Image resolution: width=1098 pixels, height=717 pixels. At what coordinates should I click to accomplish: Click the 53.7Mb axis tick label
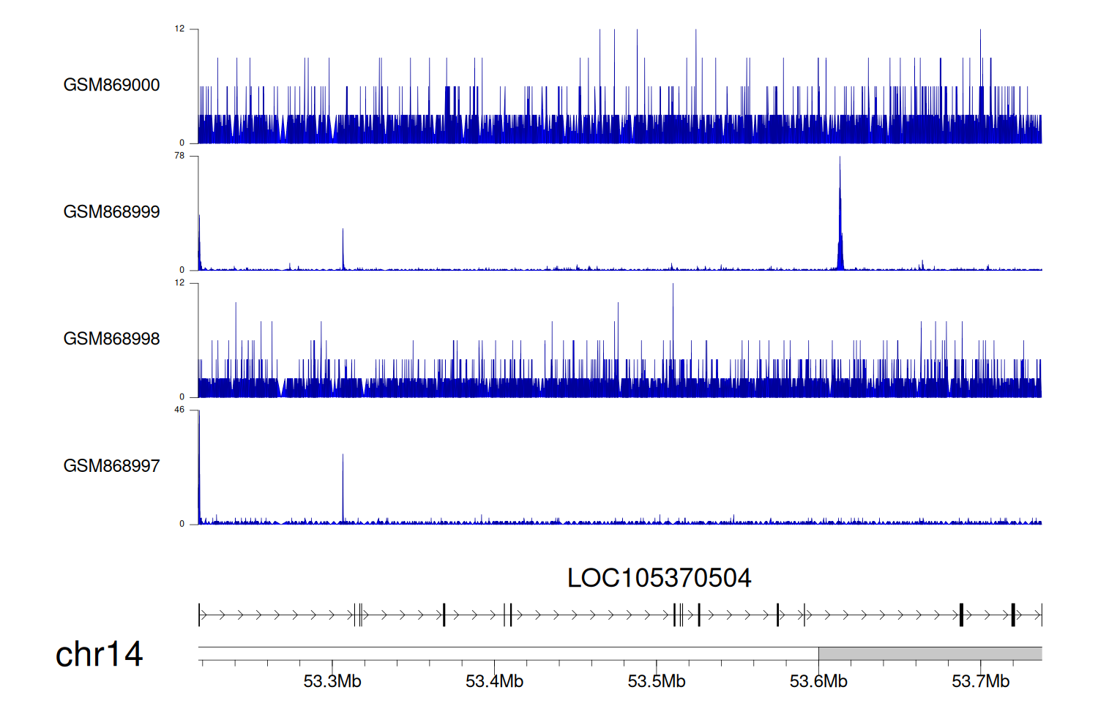tap(980, 682)
